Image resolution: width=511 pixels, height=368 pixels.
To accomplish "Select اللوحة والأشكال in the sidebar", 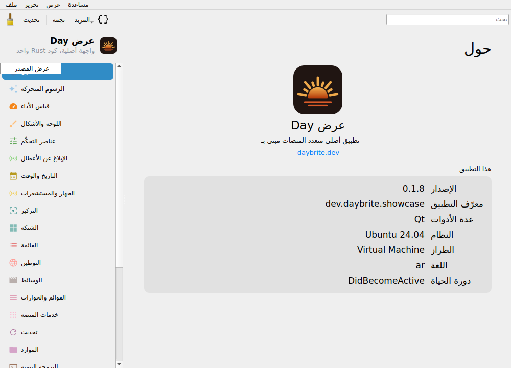I will 58,124.
